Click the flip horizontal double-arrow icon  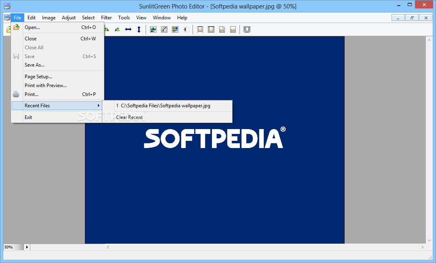tap(128, 29)
